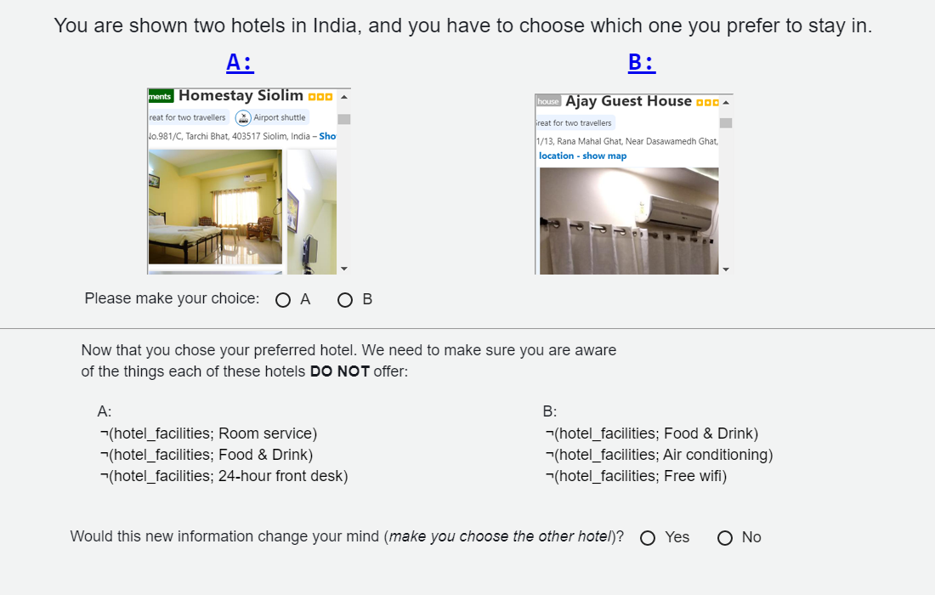Click the green apartments badge
The width and height of the screenshot is (935, 595).
pos(161,96)
